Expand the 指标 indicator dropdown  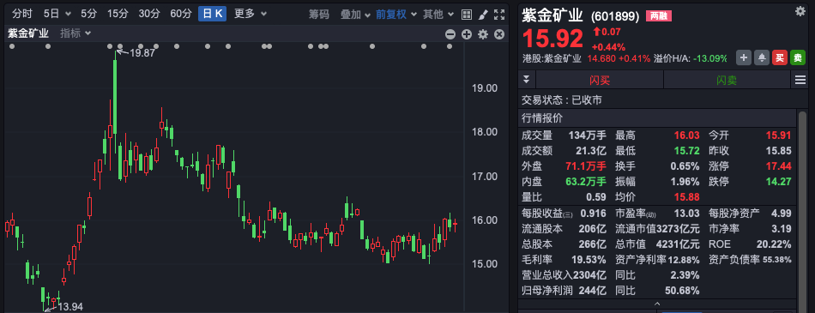(x=75, y=33)
